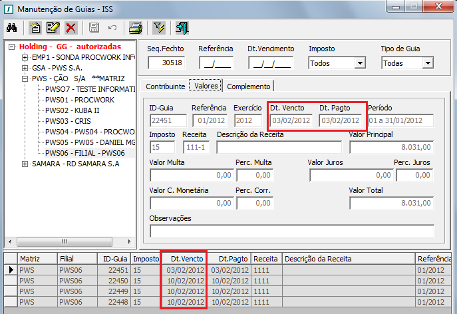Click the Valor Total field
This screenshot has width=457, height=314.
(x=391, y=203)
